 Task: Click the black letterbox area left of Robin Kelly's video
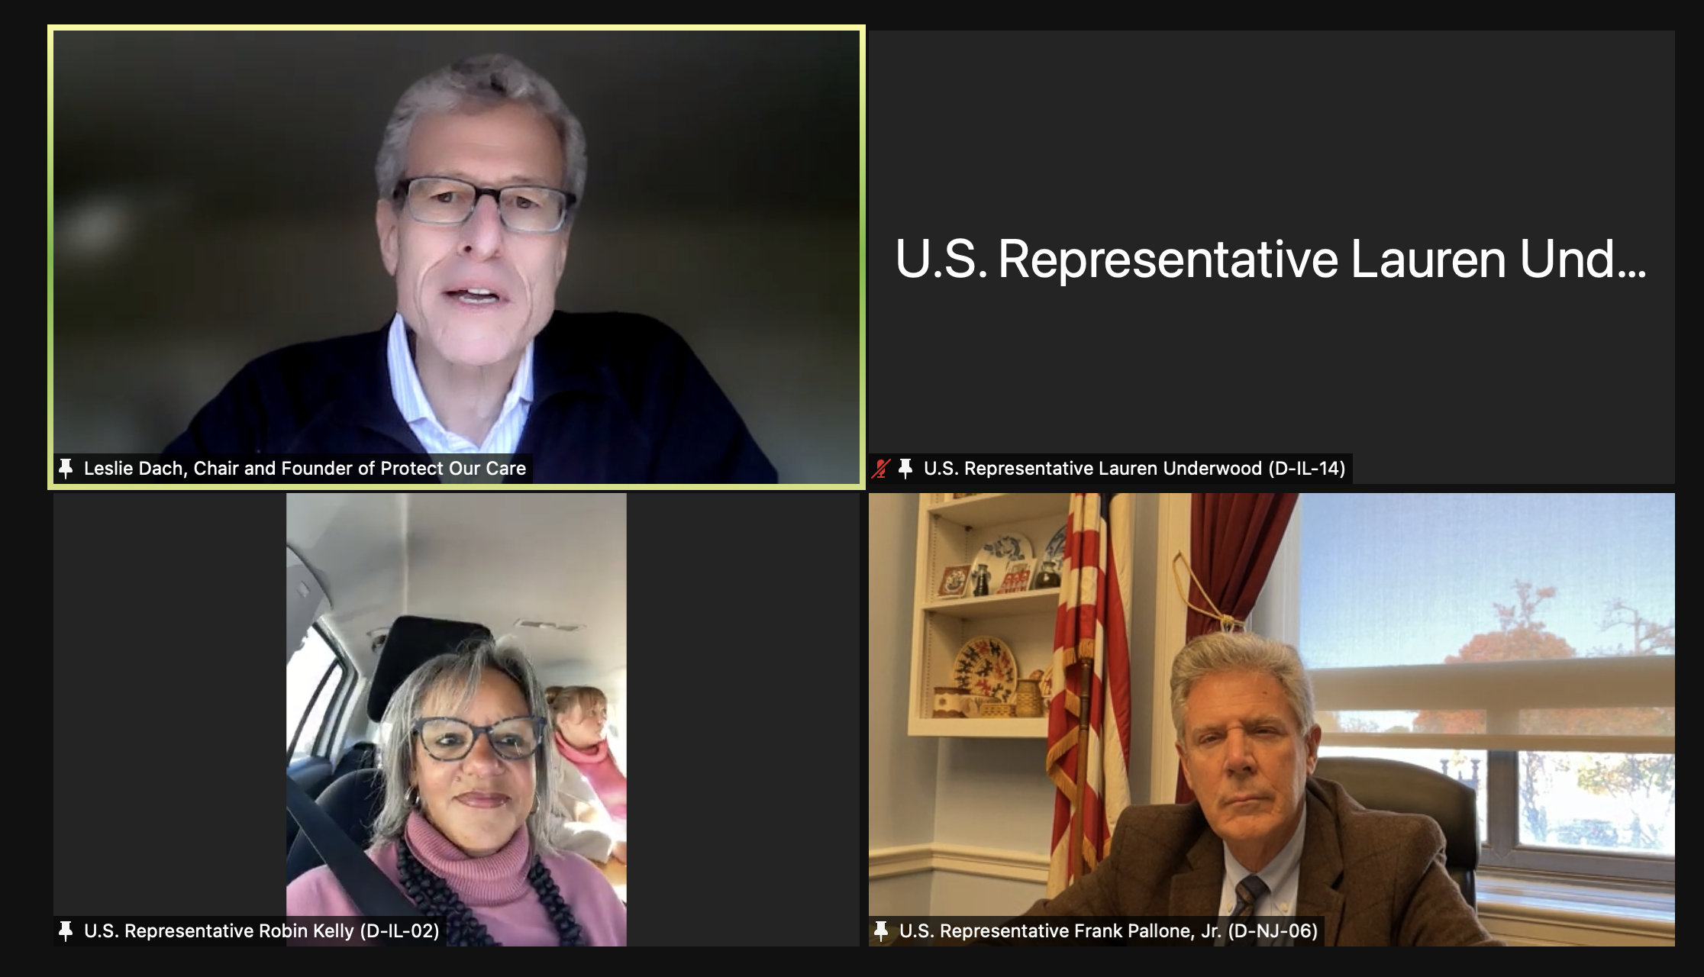coord(169,702)
